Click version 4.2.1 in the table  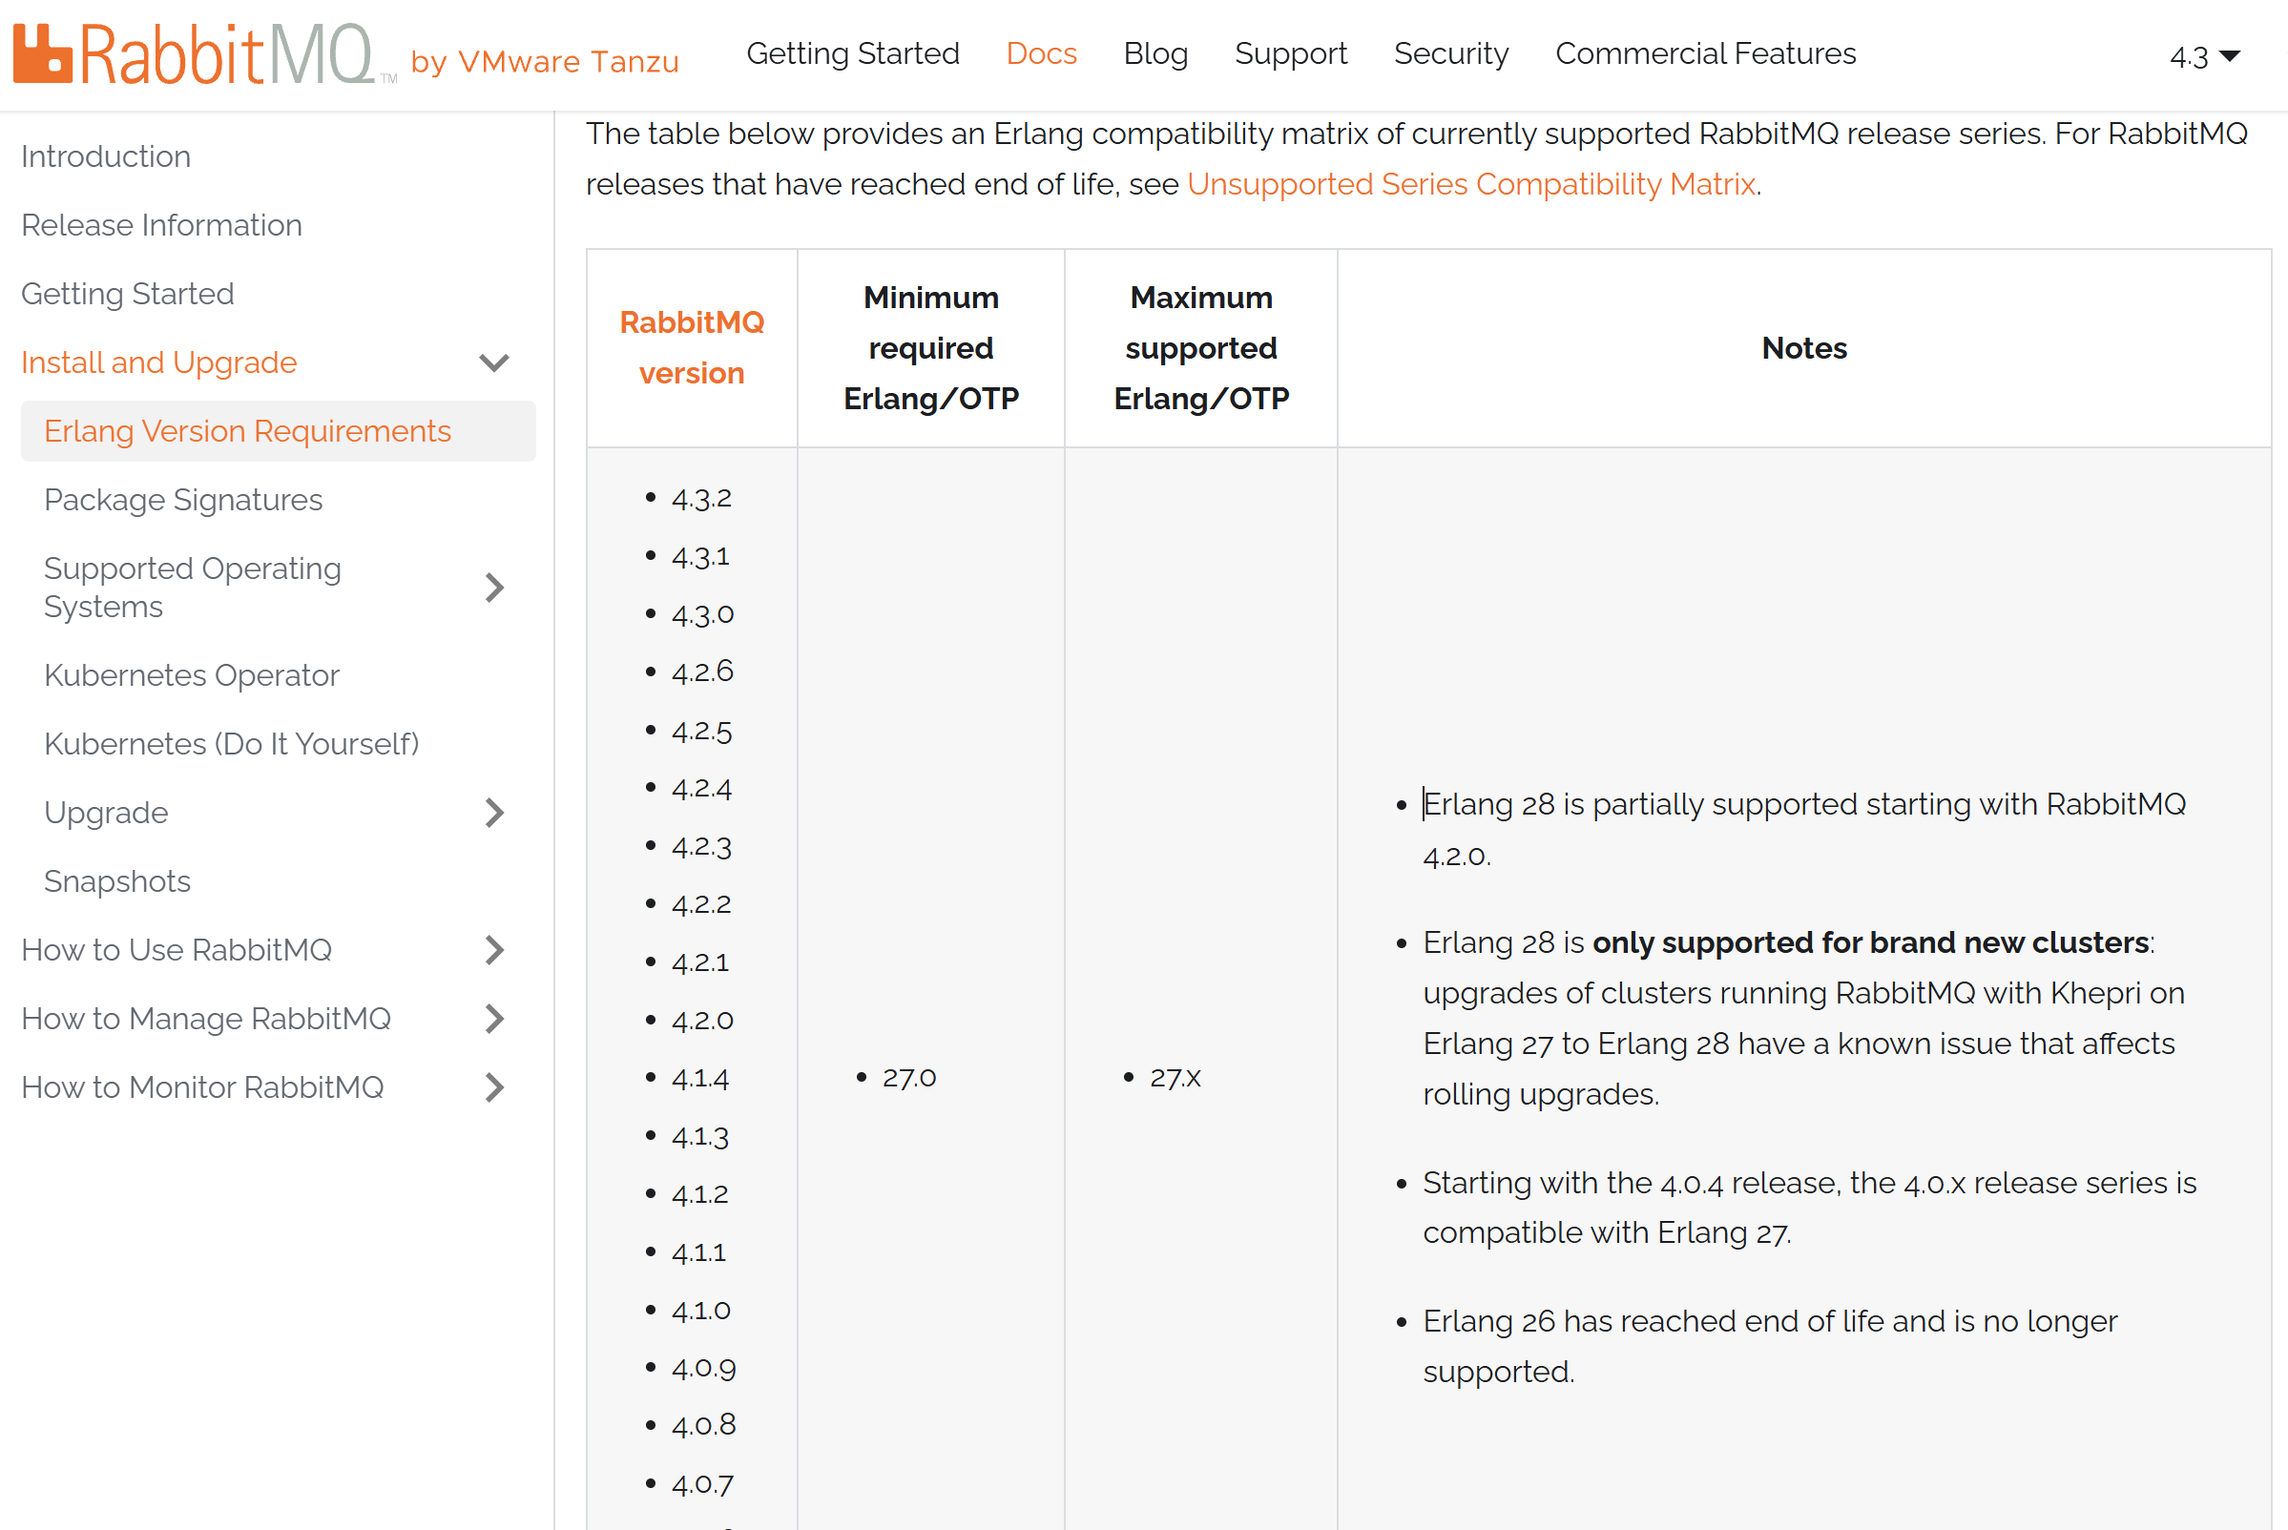click(x=700, y=962)
